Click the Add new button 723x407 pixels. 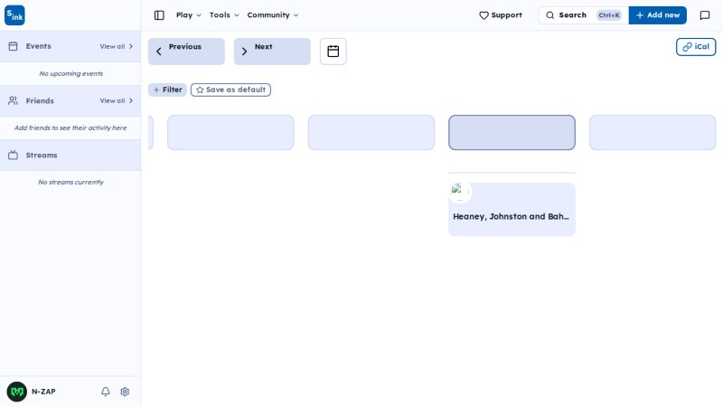(x=658, y=15)
